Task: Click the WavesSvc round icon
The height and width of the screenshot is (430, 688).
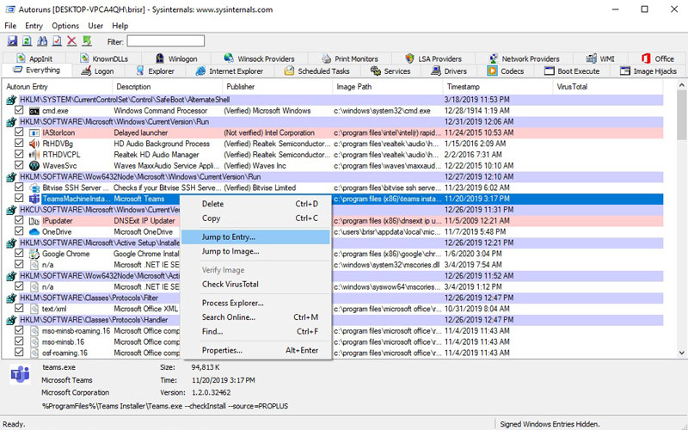Action: coord(34,166)
